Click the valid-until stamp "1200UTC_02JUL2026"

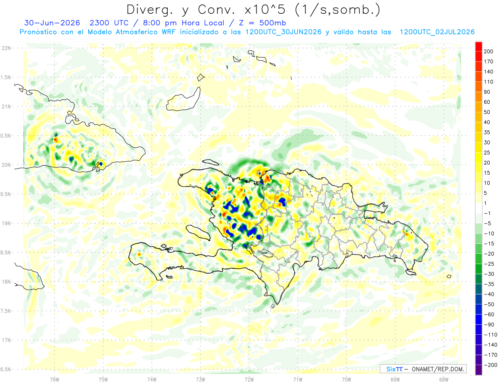[437, 32]
